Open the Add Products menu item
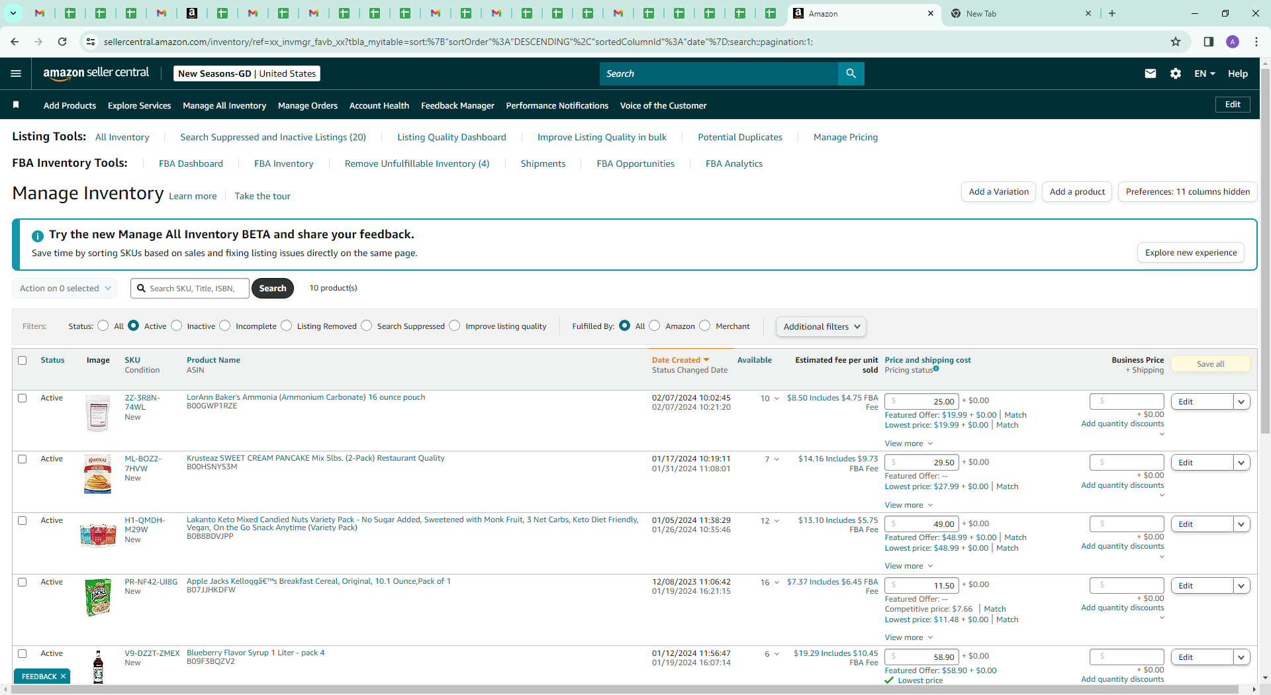 pyautogui.click(x=70, y=105)
